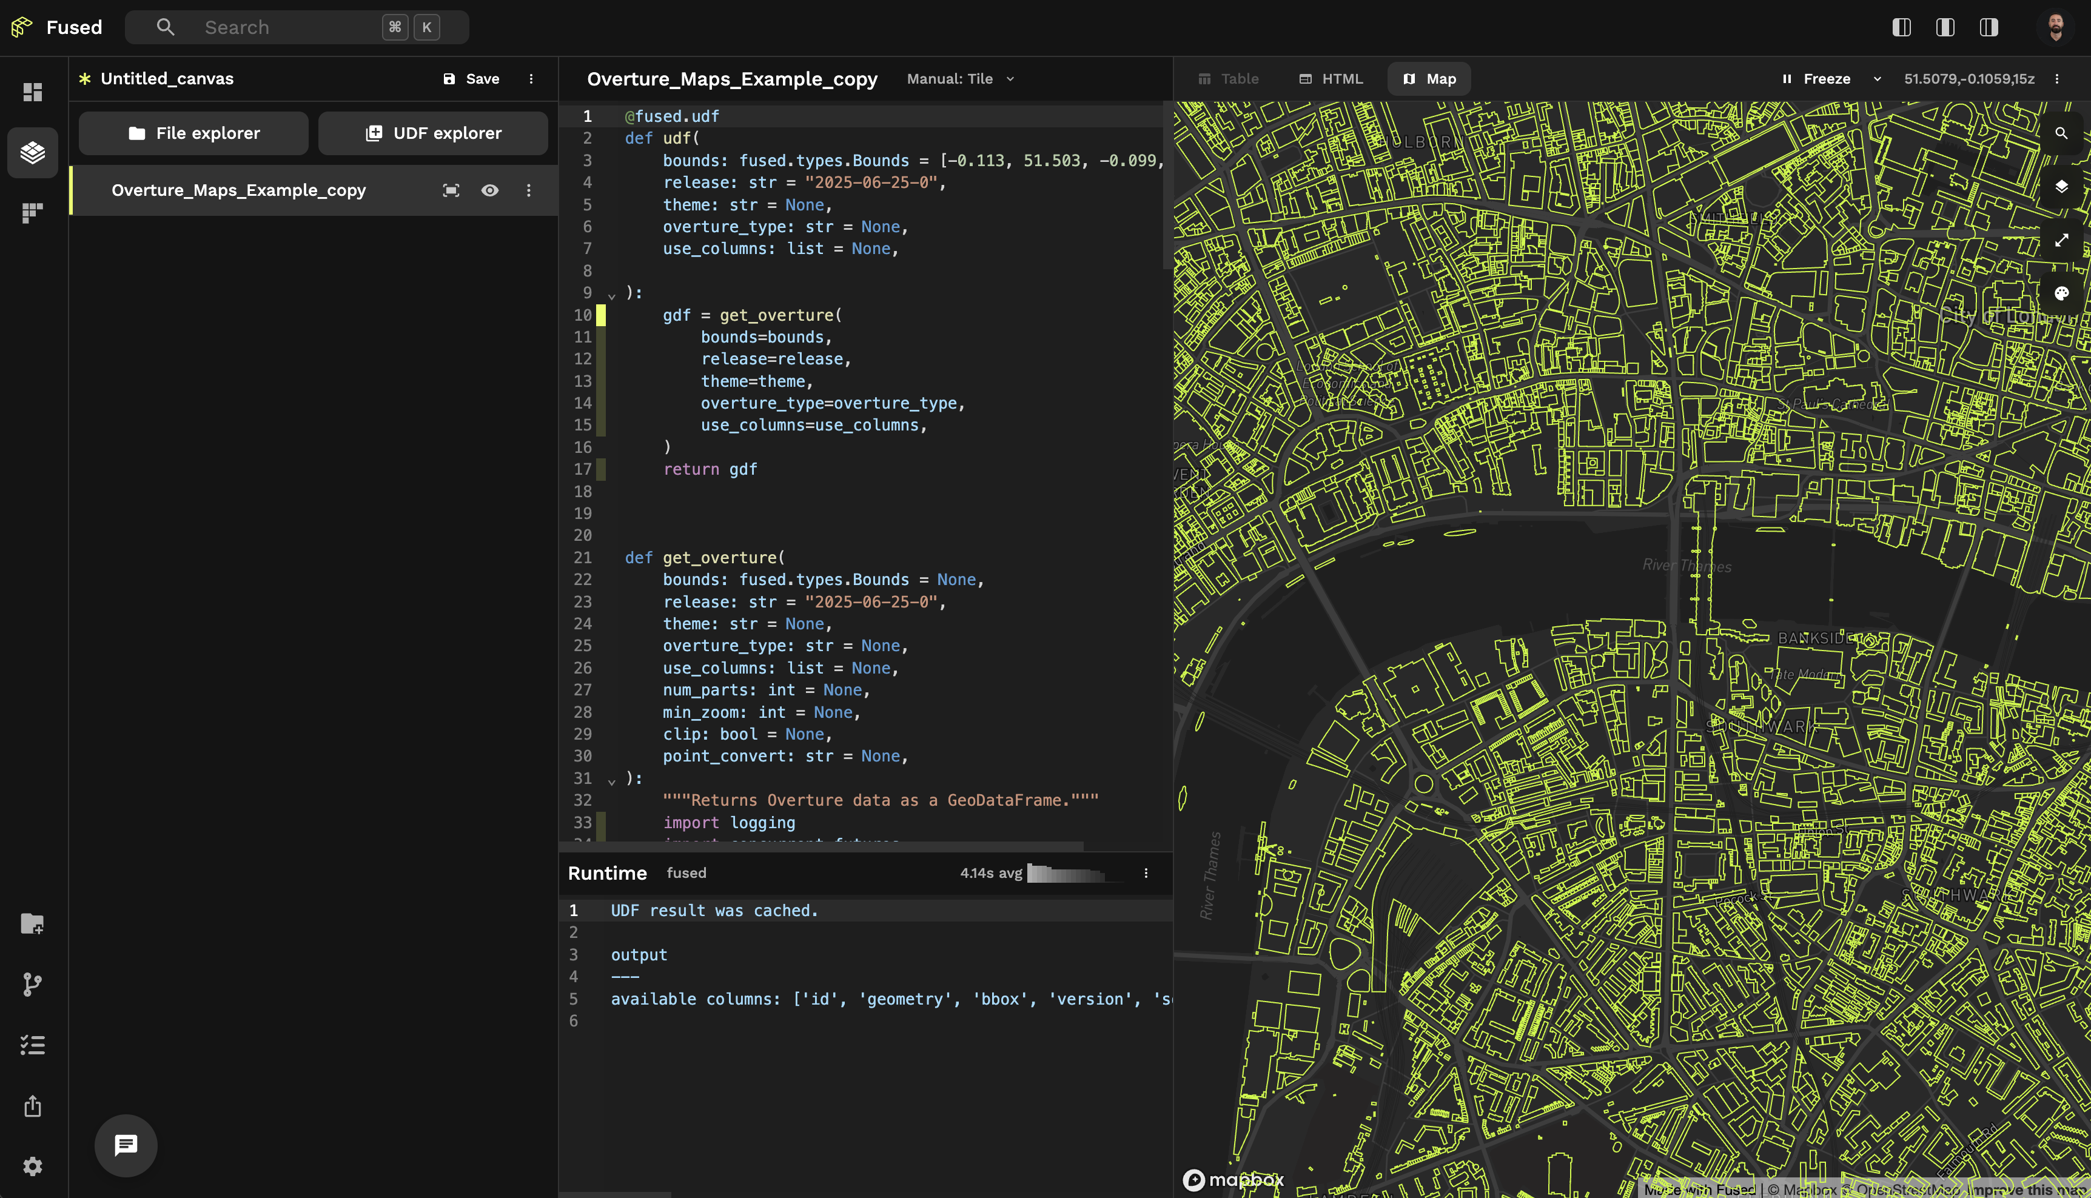Open the map search tool

pyautogui.click(x=2061, y=132)
